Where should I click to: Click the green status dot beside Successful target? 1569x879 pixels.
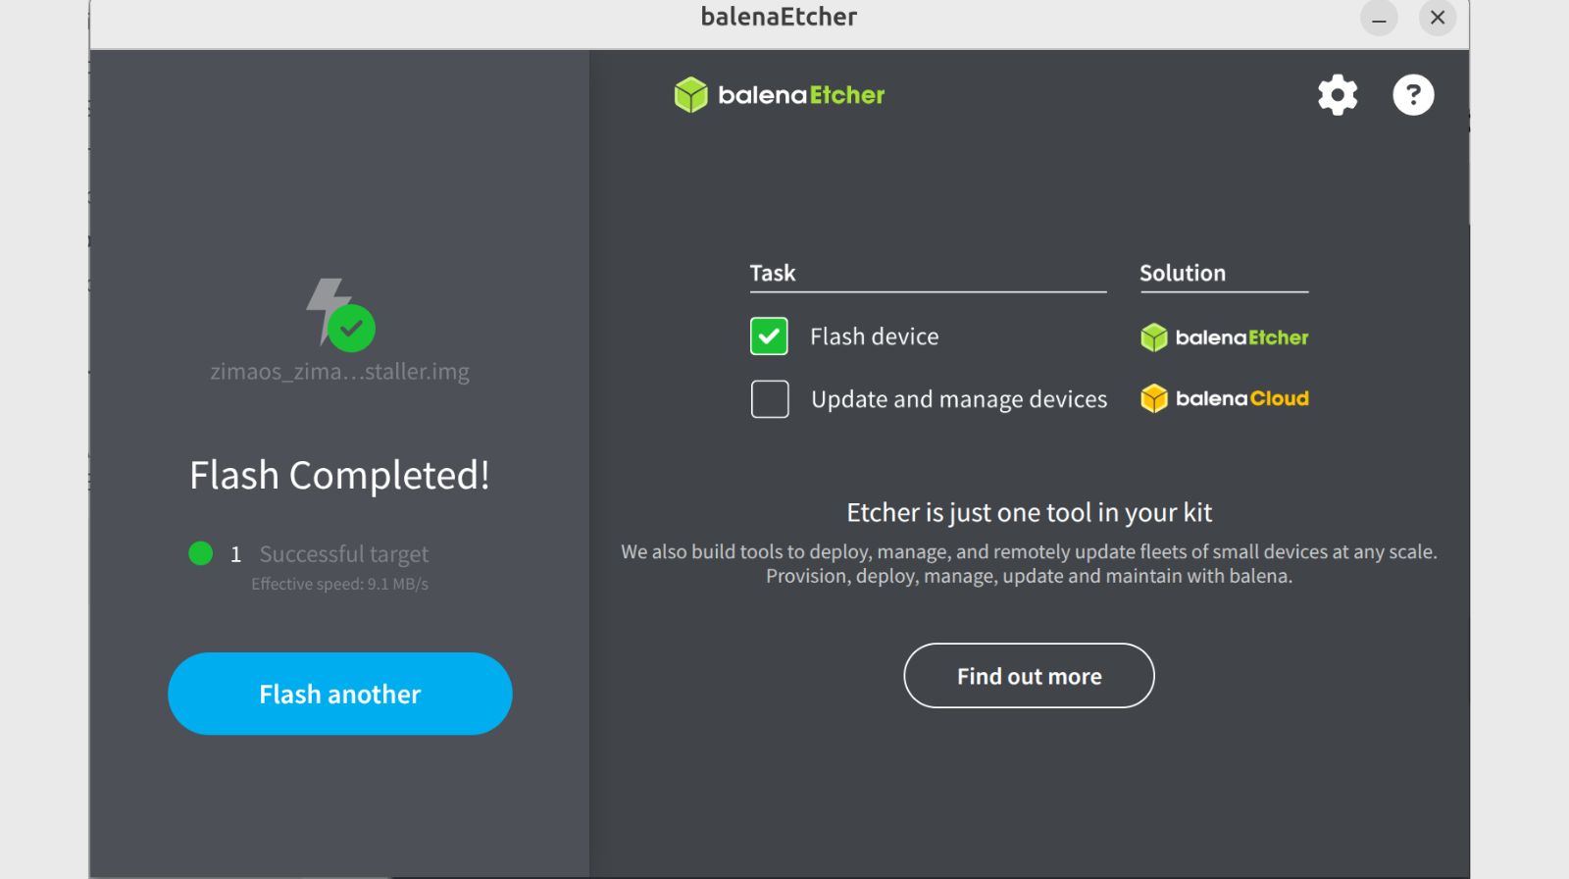point(201,553)
